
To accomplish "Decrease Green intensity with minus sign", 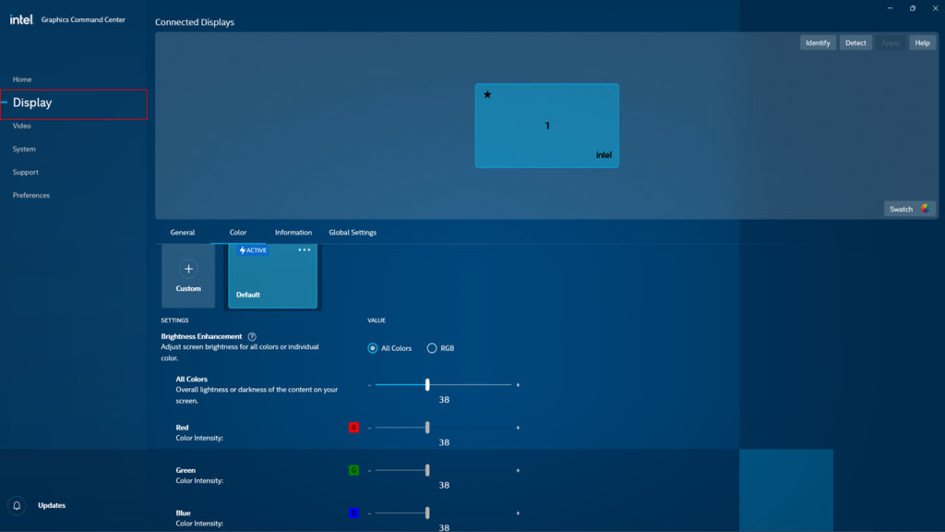I will click(369, 470).
